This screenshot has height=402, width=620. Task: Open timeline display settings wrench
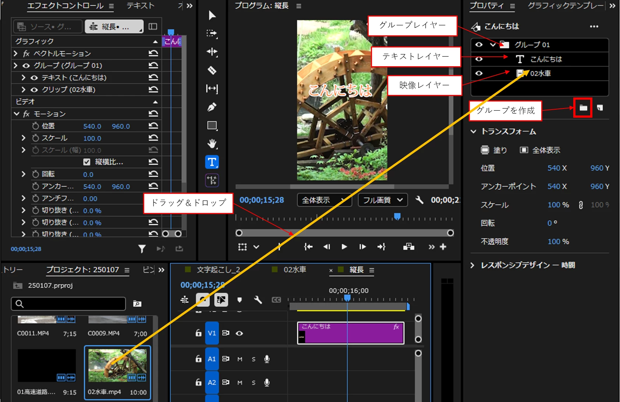(258, 300)
